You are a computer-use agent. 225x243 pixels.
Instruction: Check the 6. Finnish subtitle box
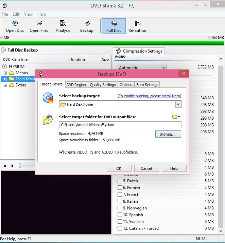tap(120, 188)
